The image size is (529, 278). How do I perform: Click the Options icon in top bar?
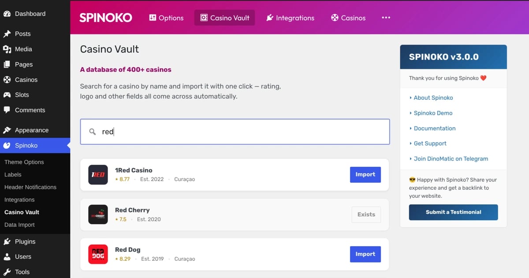pyautogui.click(x=153, y=18)
